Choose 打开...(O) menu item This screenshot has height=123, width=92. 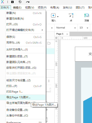click(x=26, y=24)
